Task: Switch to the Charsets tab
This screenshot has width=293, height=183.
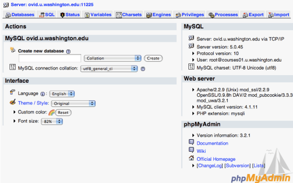Action: click(x=129, y=15)
